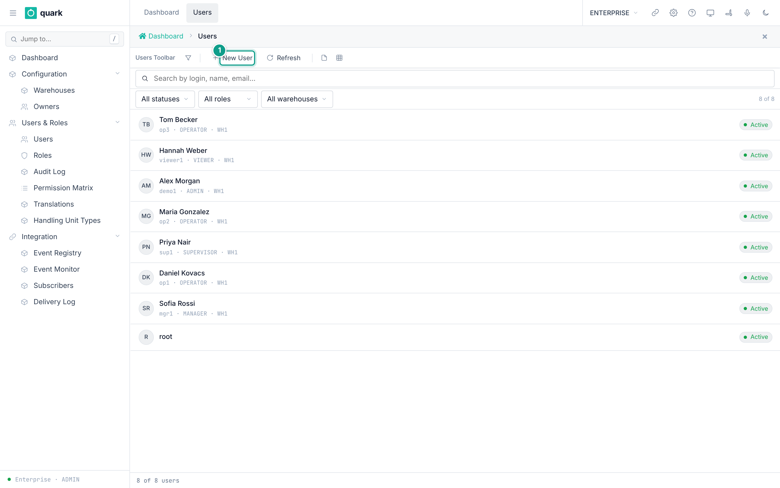Viewport: 780px width, 488px height.
Task: Click the quark logo icon
Action: click(x=31, y=13)
